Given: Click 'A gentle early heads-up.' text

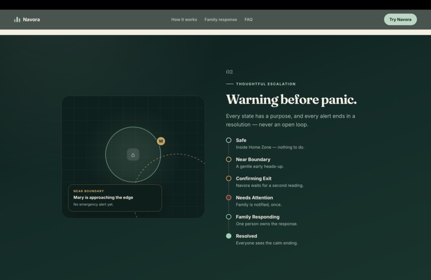Looking at the screenshot, I should (260, 167).
